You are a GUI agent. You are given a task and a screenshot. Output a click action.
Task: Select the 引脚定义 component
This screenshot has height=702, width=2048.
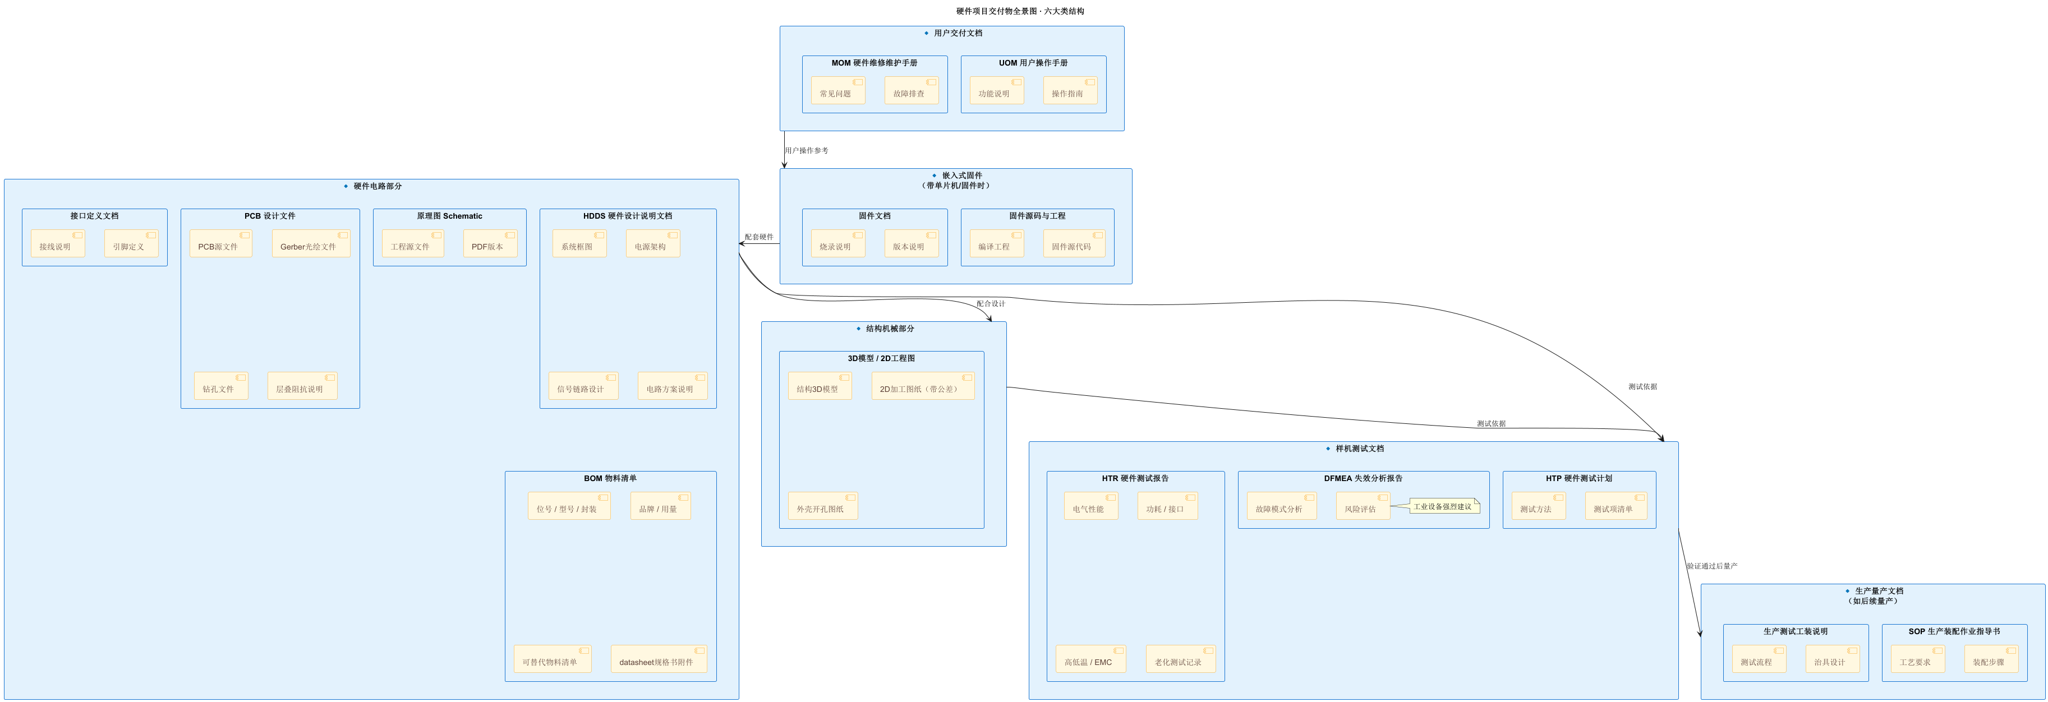pyautogui.click(x=131, y=243)
